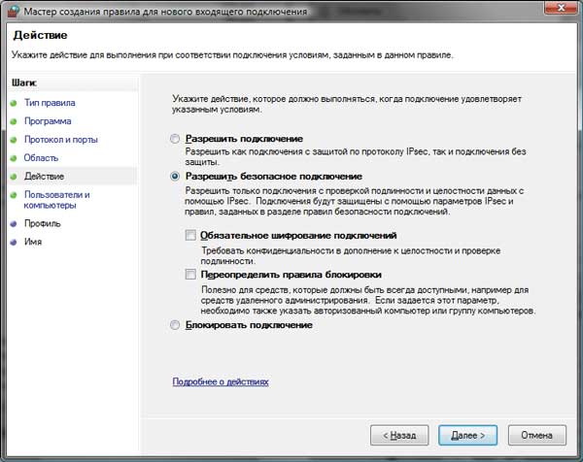Image resolution: width=583 pixels, height=462 pixels.
Task: Open the Подробнее о действиях link
Action: point(221,382)
